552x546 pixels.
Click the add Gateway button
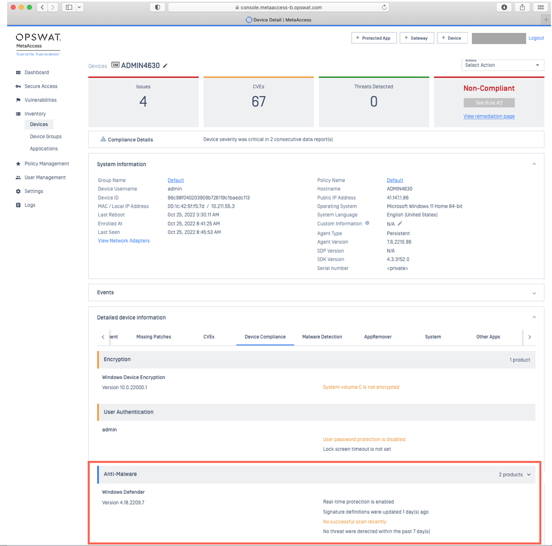tap(417, 38)
